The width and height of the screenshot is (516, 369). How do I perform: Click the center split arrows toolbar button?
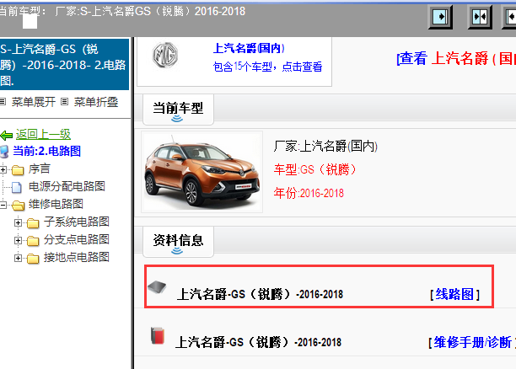(480, 17)
